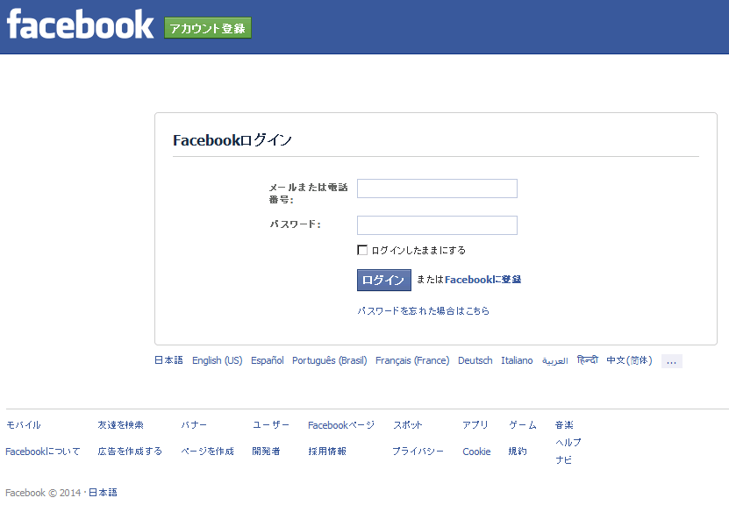Click the 広告を作成する footer link
The image size is (729, 505).
pos(130,452)
